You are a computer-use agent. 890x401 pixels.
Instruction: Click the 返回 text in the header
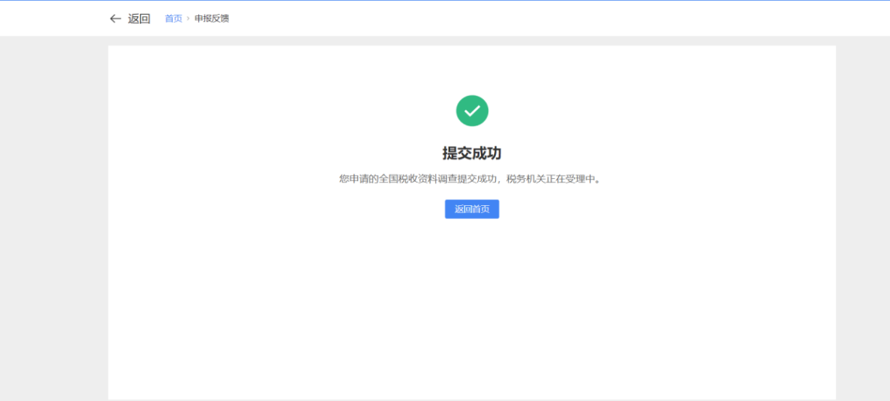[x=139, y=19]
